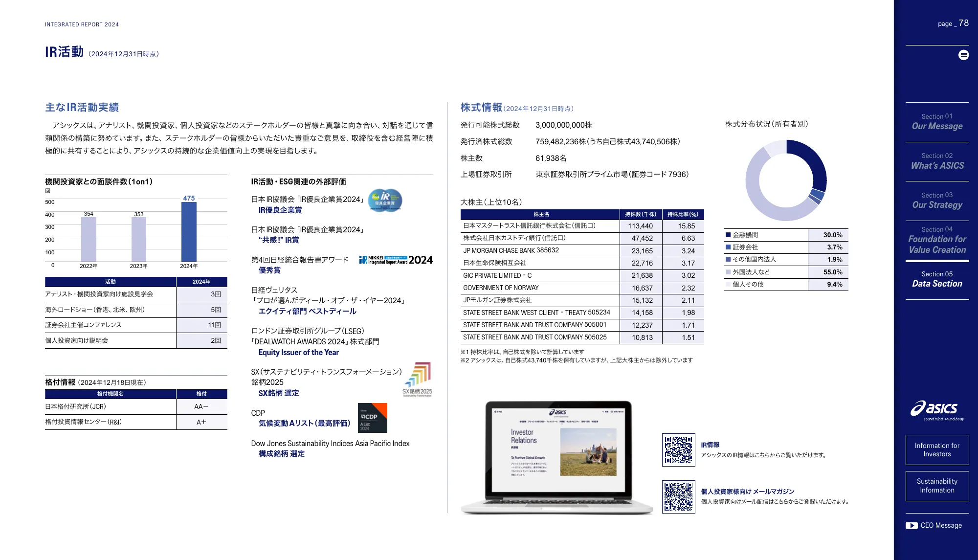Click the IR情報 QR code

tap(678, 449)
